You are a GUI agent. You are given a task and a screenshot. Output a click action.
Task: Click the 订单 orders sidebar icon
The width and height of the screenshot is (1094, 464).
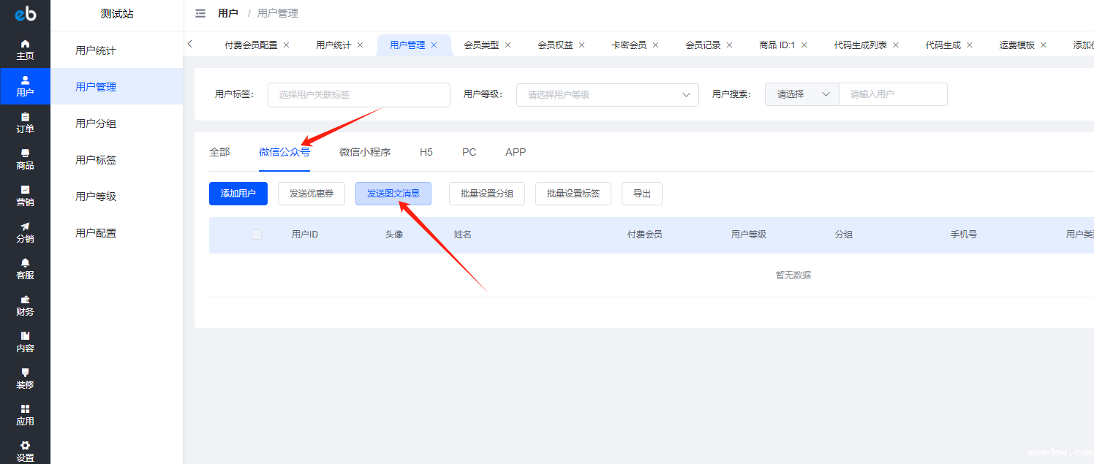(x=25, y=117)
